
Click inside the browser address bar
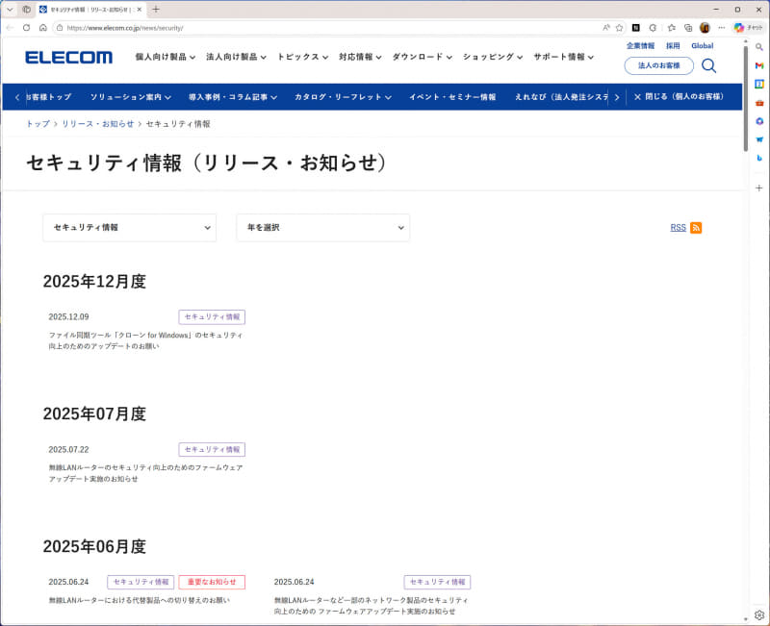tap(289, 28)
